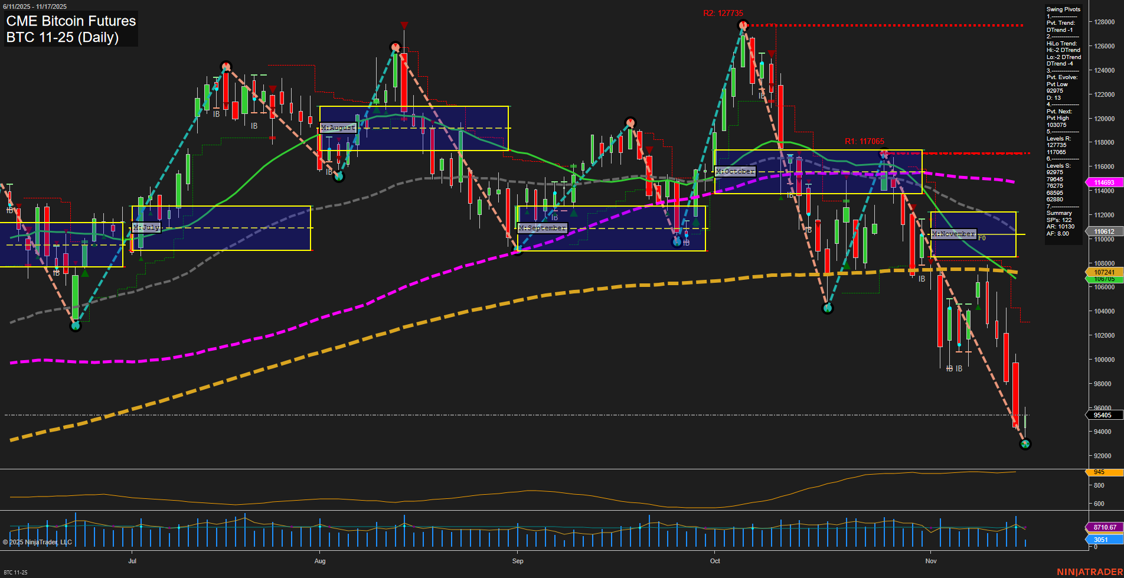Click the 95405 current price marker on axis
This screenshot has height=578, width=1124.
tap(1102, 415)
